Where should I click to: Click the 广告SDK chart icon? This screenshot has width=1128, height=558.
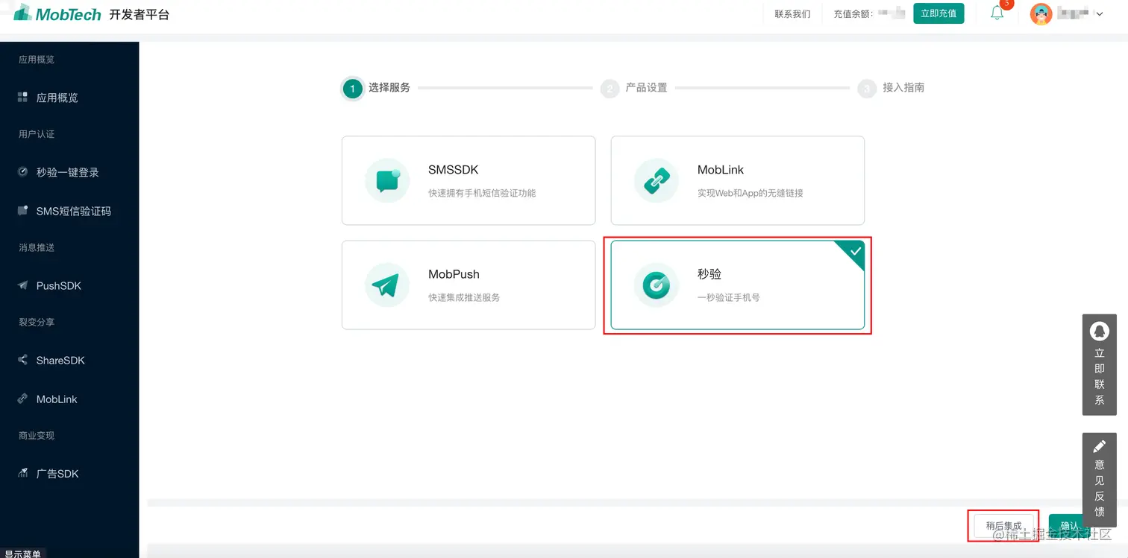(22, 473)
